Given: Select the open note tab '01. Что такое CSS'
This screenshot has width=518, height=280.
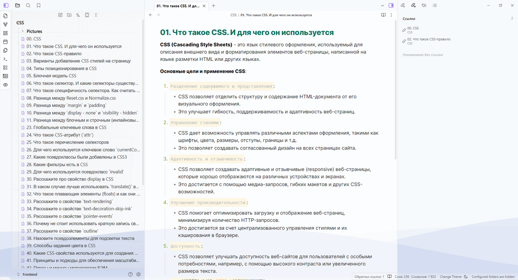Looking at the screenshot, I should point(178,6).
